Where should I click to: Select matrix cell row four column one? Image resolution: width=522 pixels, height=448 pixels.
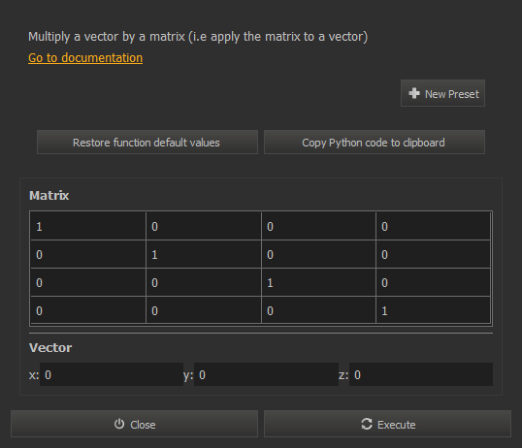(x=88, y=310)
